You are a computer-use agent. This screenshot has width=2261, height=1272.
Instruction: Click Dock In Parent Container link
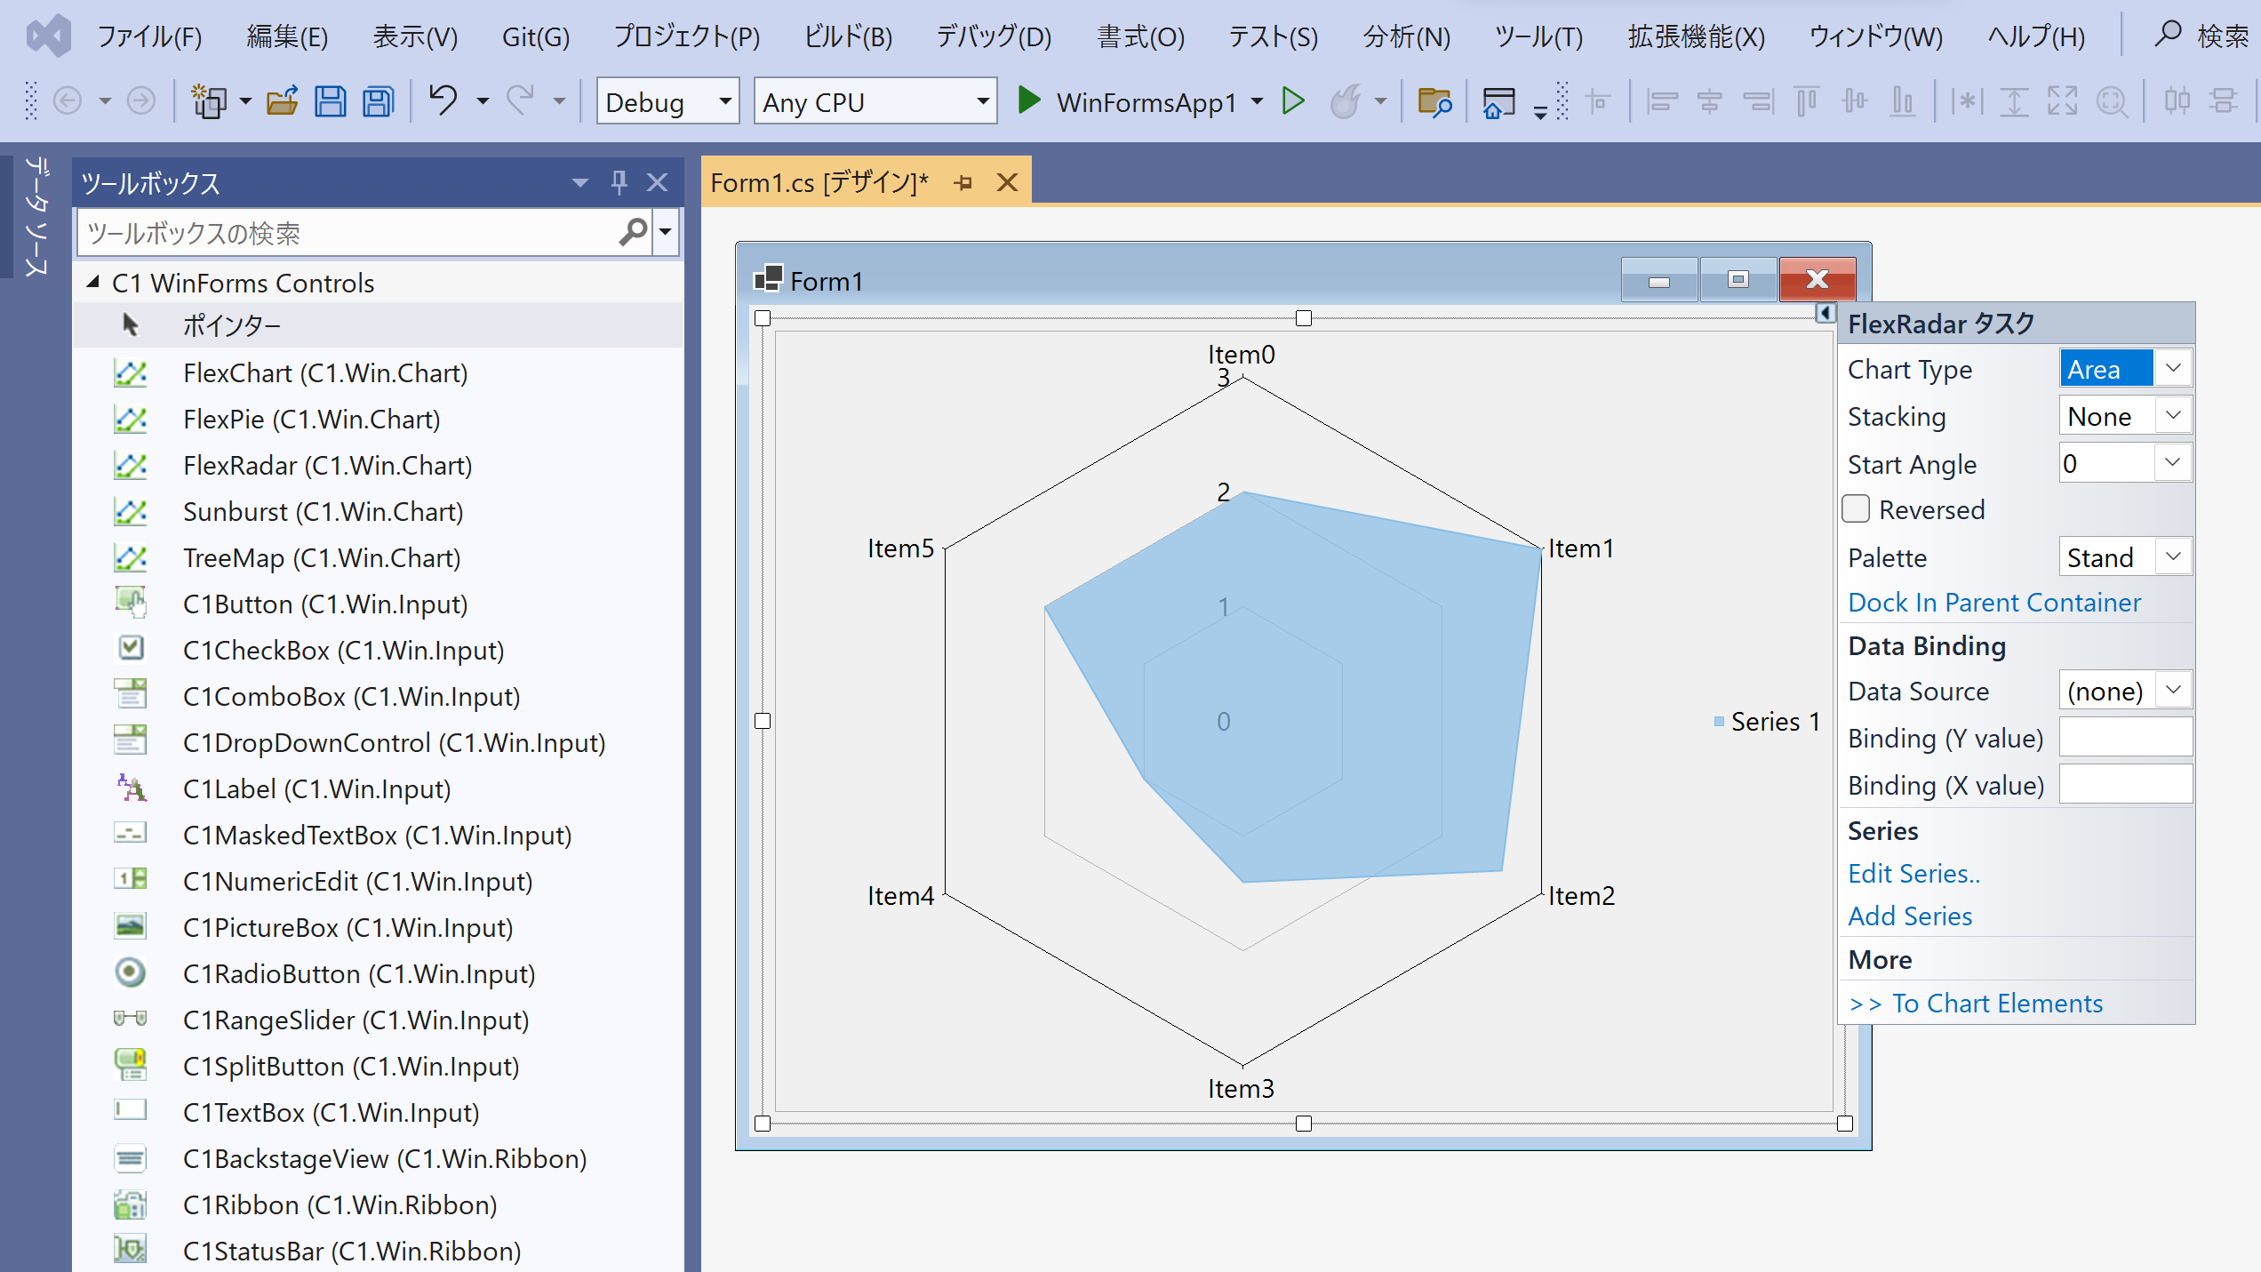pos(1994,602)
